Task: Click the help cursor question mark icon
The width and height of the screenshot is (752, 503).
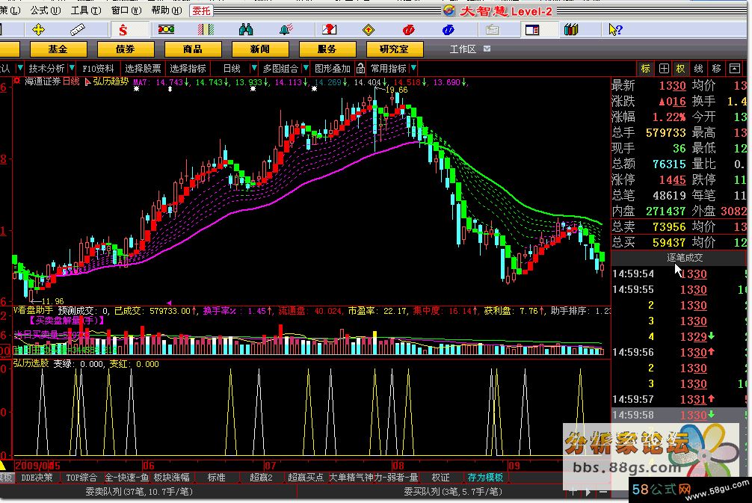Action: click(x=614, y=30)
